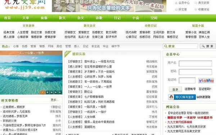Click the 九九印书 banner advertisement
This screenshot has width=216, height=135.
109,6
